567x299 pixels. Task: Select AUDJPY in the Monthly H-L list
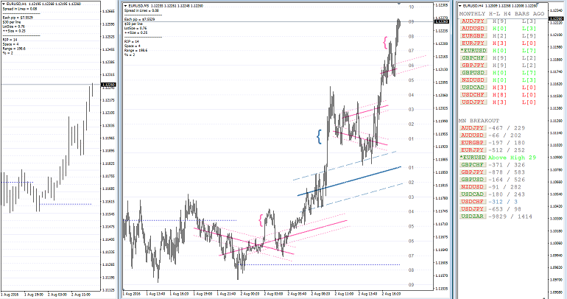point(473,21)
